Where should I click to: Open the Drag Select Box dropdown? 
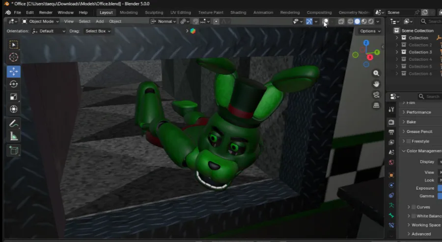pyautogui.click(x=98, y=31)
